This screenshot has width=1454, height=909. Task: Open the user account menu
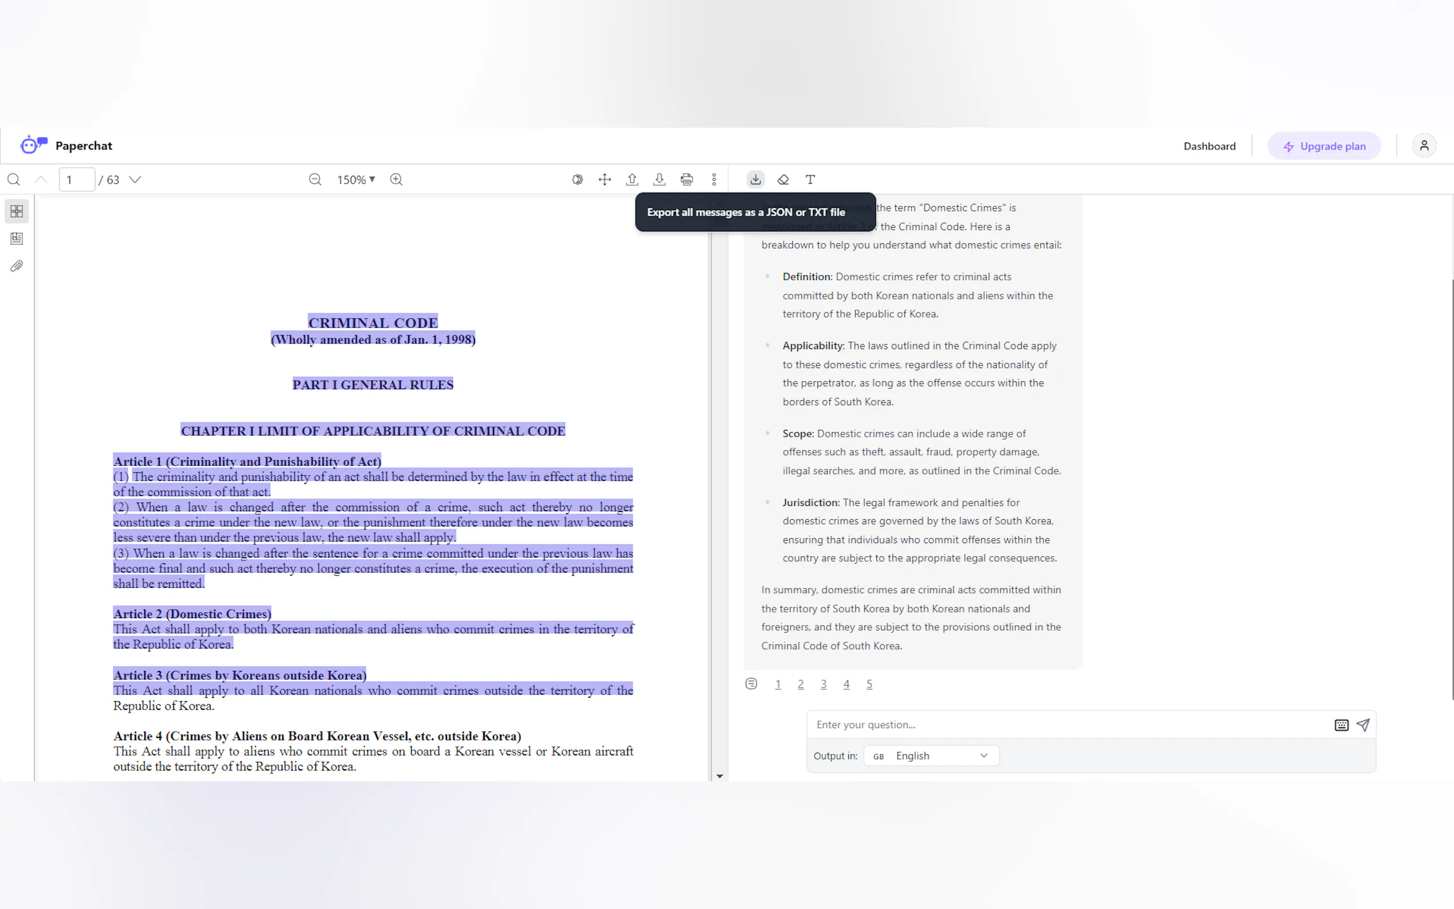pos(1423,146)
